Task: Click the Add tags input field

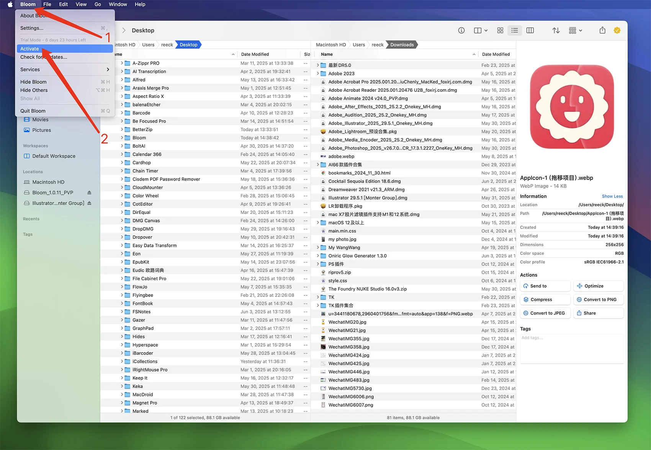Action: [x=572, y=349]
